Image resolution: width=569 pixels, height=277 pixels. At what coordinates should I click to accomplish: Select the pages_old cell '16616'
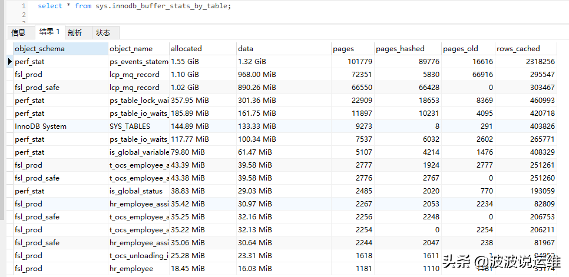point(468,62)
